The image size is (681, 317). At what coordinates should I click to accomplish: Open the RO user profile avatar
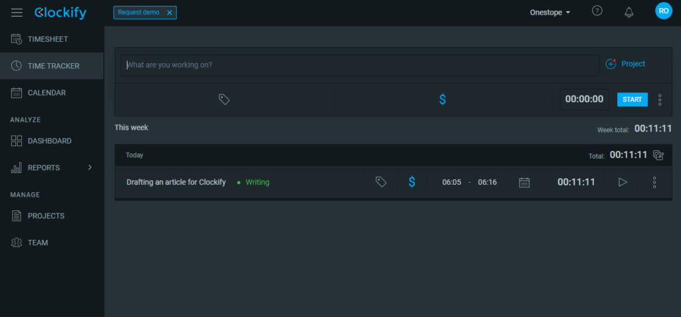[663, 11]
